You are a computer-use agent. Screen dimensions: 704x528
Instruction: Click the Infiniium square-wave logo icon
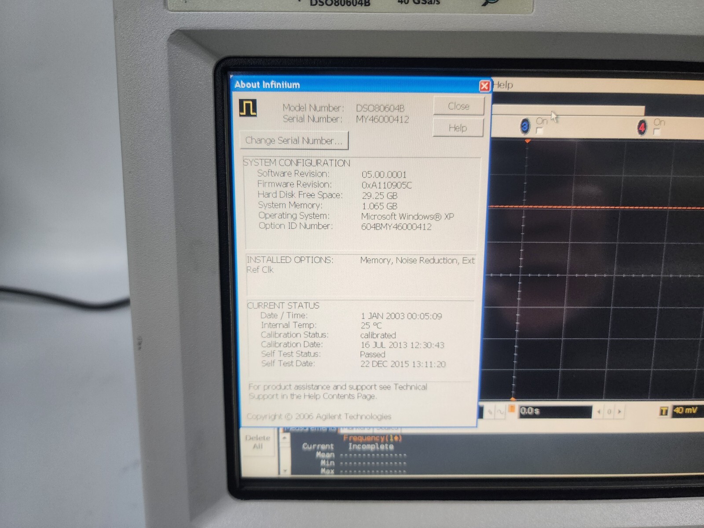[248, 108]
